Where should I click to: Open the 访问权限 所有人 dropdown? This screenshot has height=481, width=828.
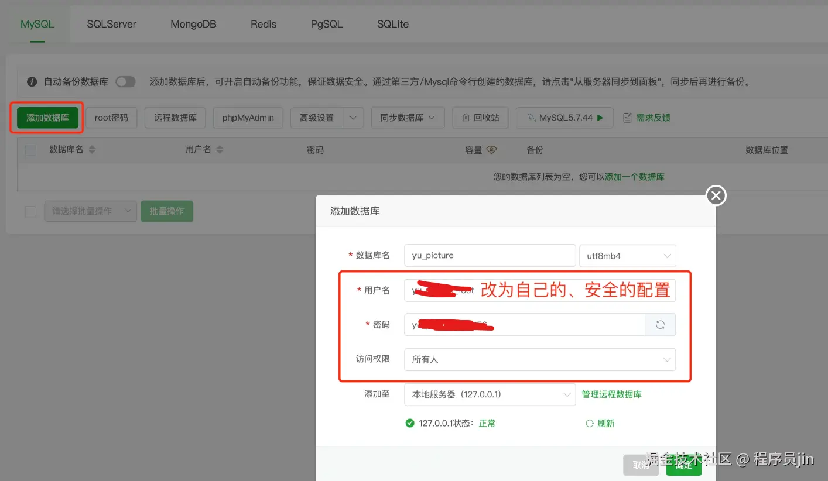(x=540, y=359)
